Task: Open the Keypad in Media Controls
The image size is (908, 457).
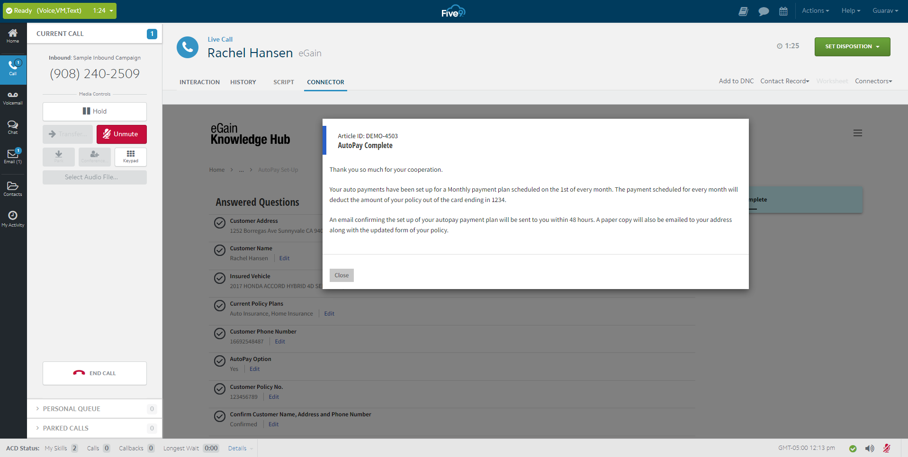Action: pos(130,157)
